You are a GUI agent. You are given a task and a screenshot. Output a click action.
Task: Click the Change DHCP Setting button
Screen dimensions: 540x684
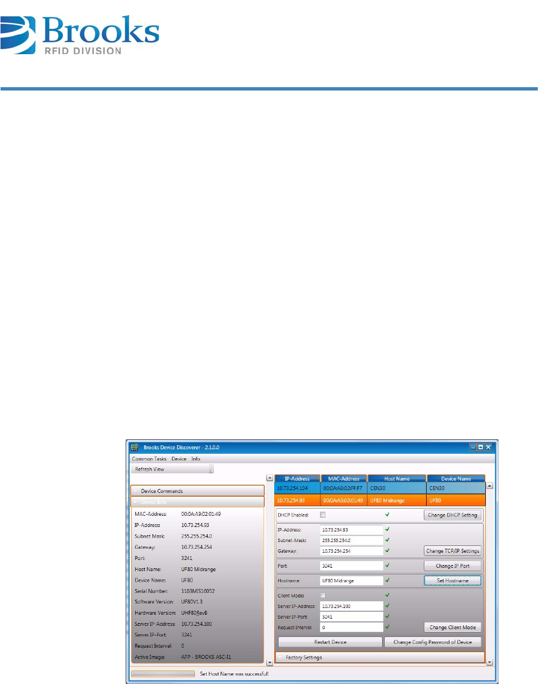(x=452, y=515)
